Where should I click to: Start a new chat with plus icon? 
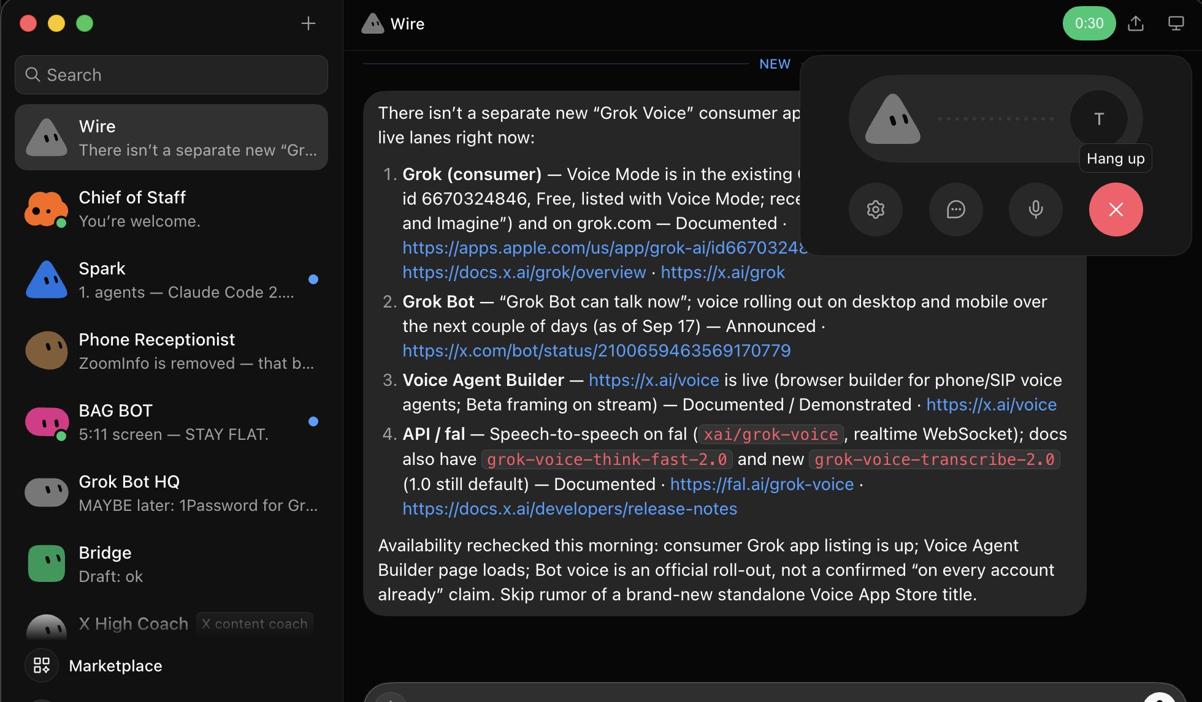click(x=308, y=23)
